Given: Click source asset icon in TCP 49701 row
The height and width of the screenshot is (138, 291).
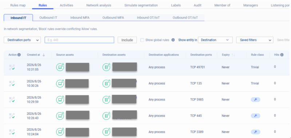Looking at the screenshot, I should [x=60, y=67].
